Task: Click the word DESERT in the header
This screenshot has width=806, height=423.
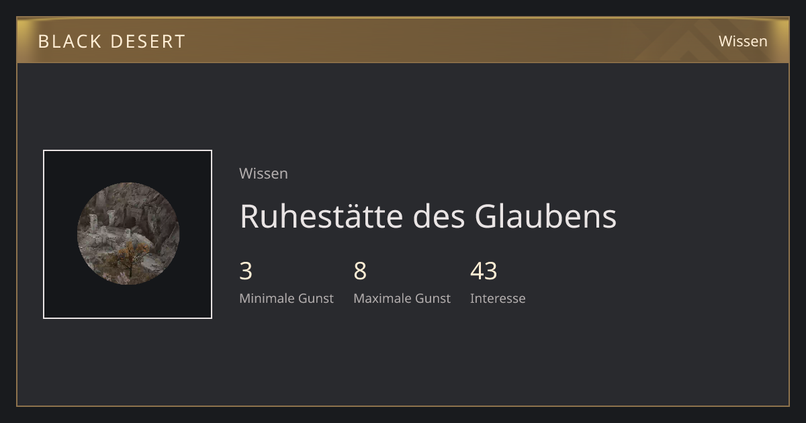Action: coord(148,41)
